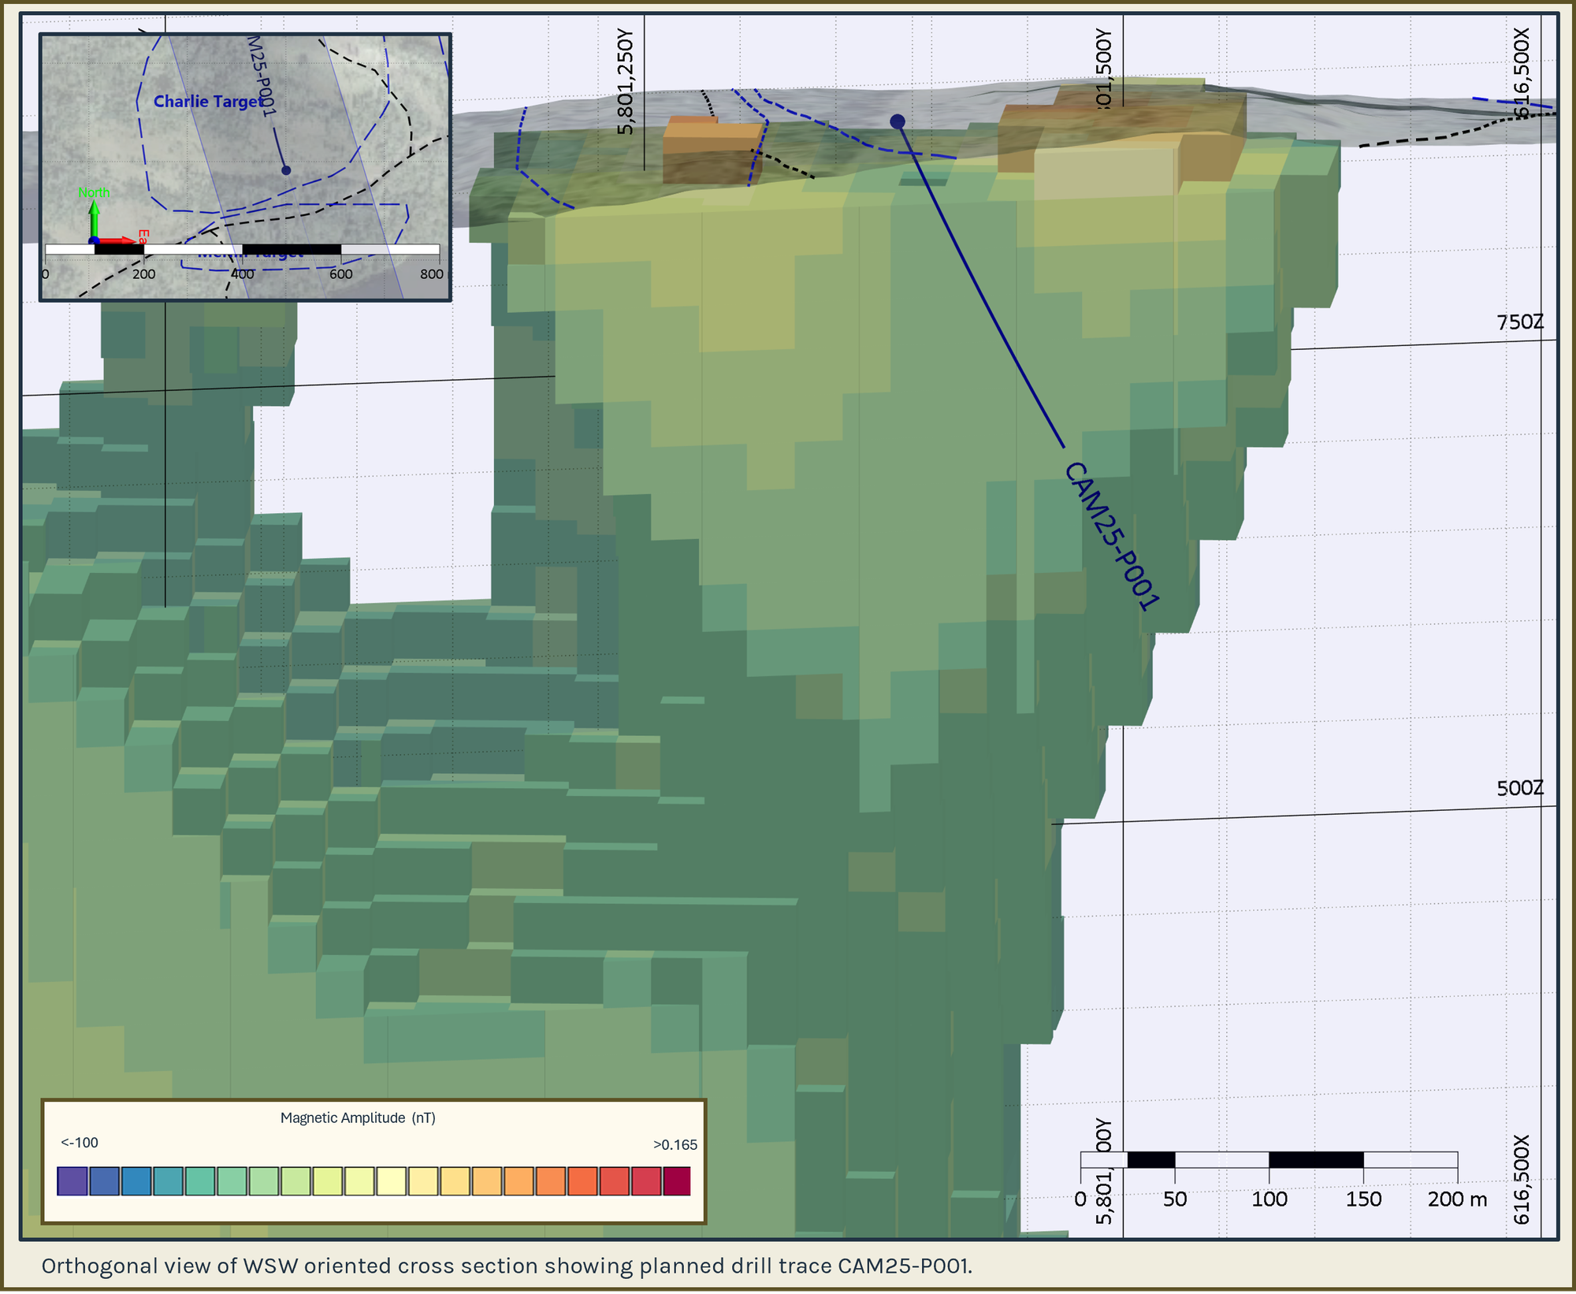Click the cross-section caption text below the figure
1576x1294 pixels.
[x=506, y=1266]
